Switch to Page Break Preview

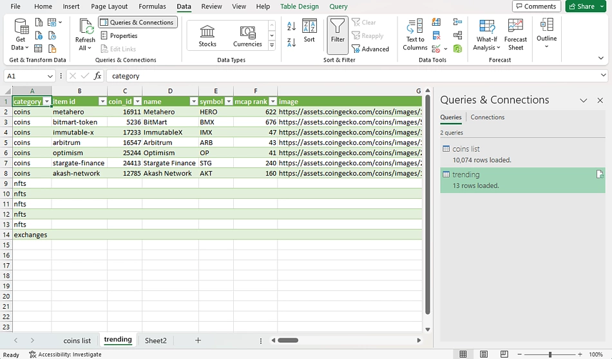(504, 354)
